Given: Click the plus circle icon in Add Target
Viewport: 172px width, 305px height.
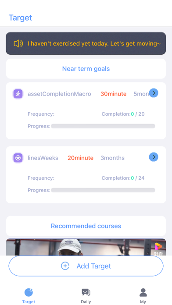Looking at the screenshot, I should click(65, 266).
